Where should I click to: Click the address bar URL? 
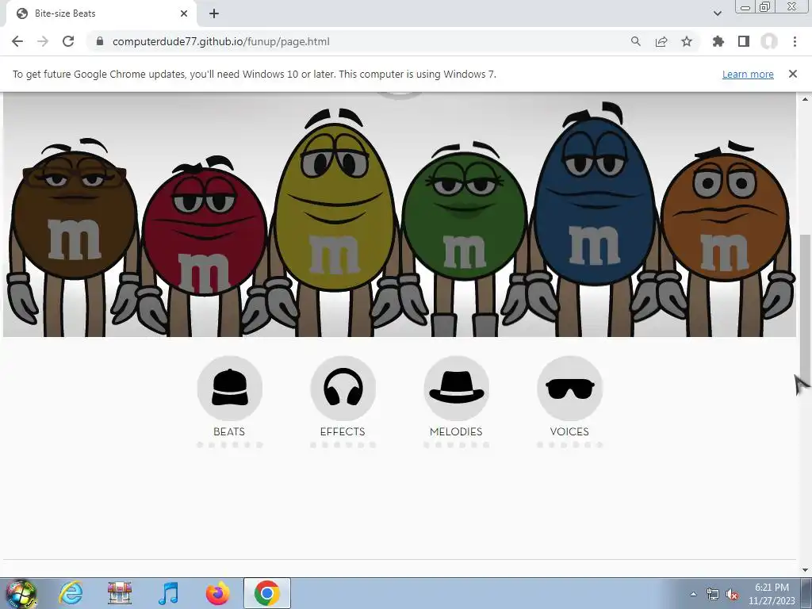(x=221, y=41)
